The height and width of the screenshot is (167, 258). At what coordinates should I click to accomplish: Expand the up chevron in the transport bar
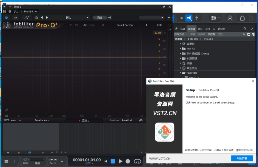point(62,162)
